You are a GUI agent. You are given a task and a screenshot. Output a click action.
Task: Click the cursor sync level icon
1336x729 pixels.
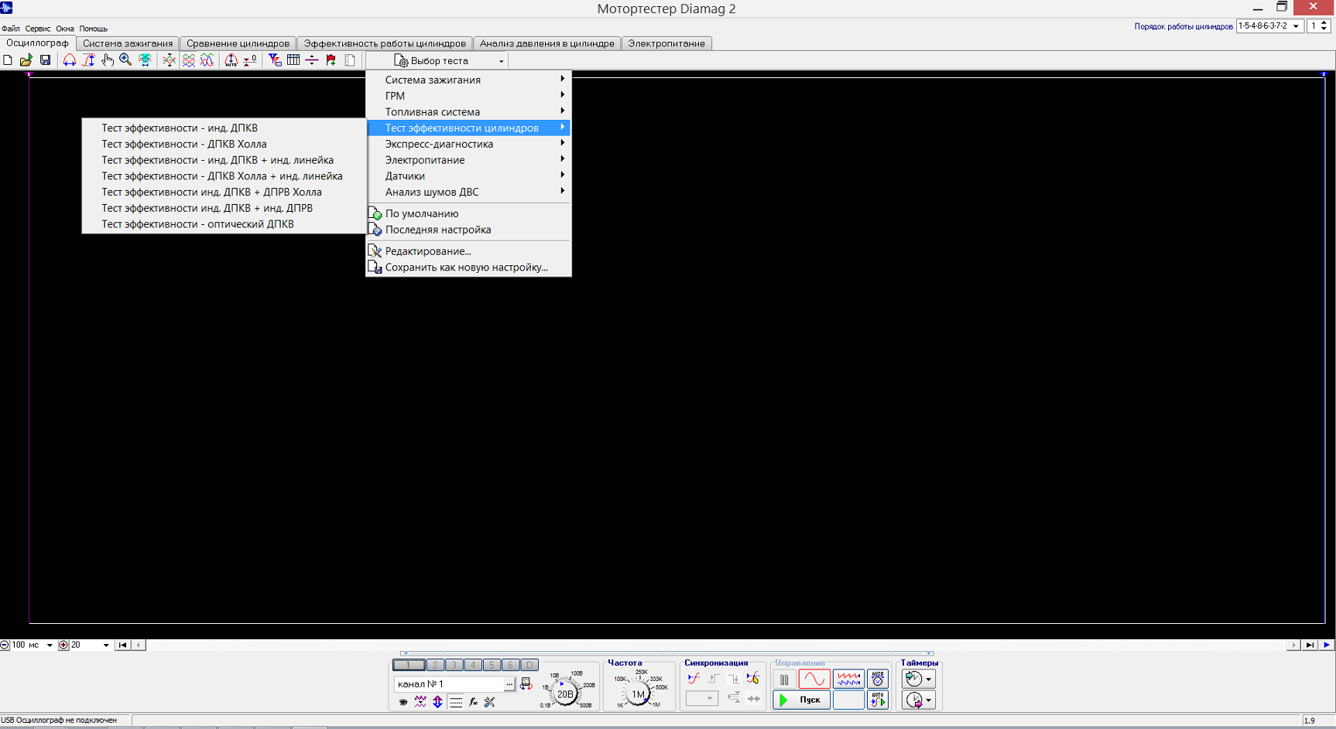pos(753,679)
